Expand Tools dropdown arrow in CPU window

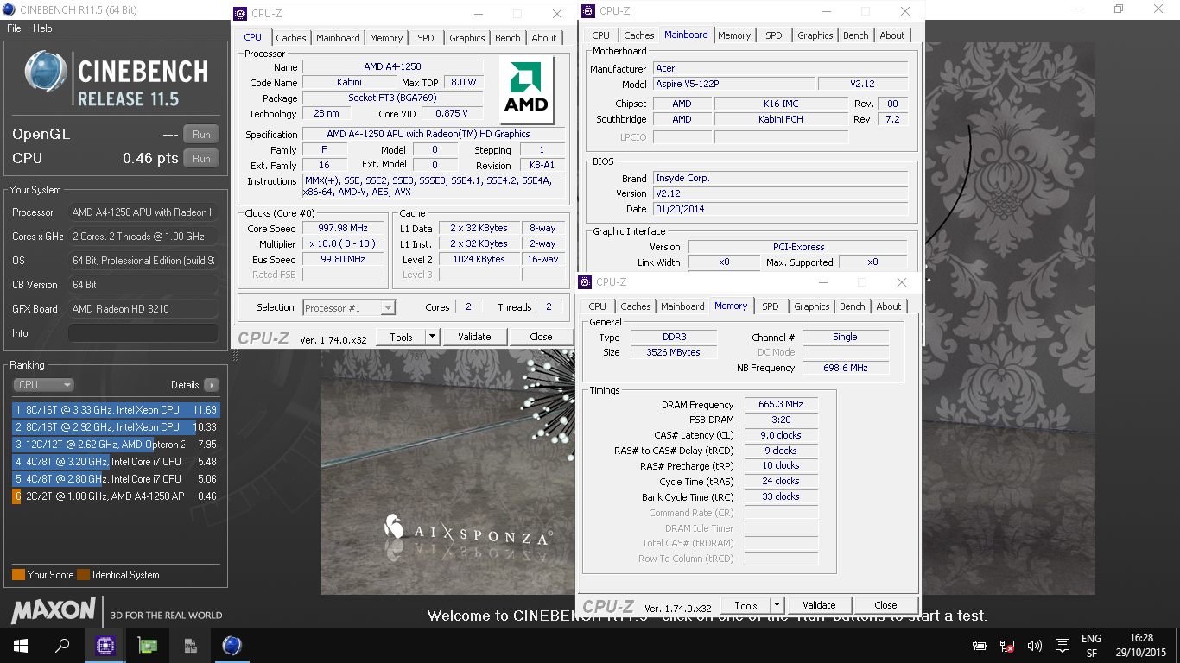click(x=432, y=337)
